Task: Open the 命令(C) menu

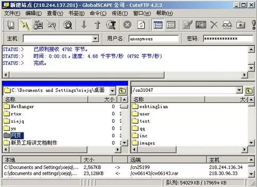Action: pos(98,13)
